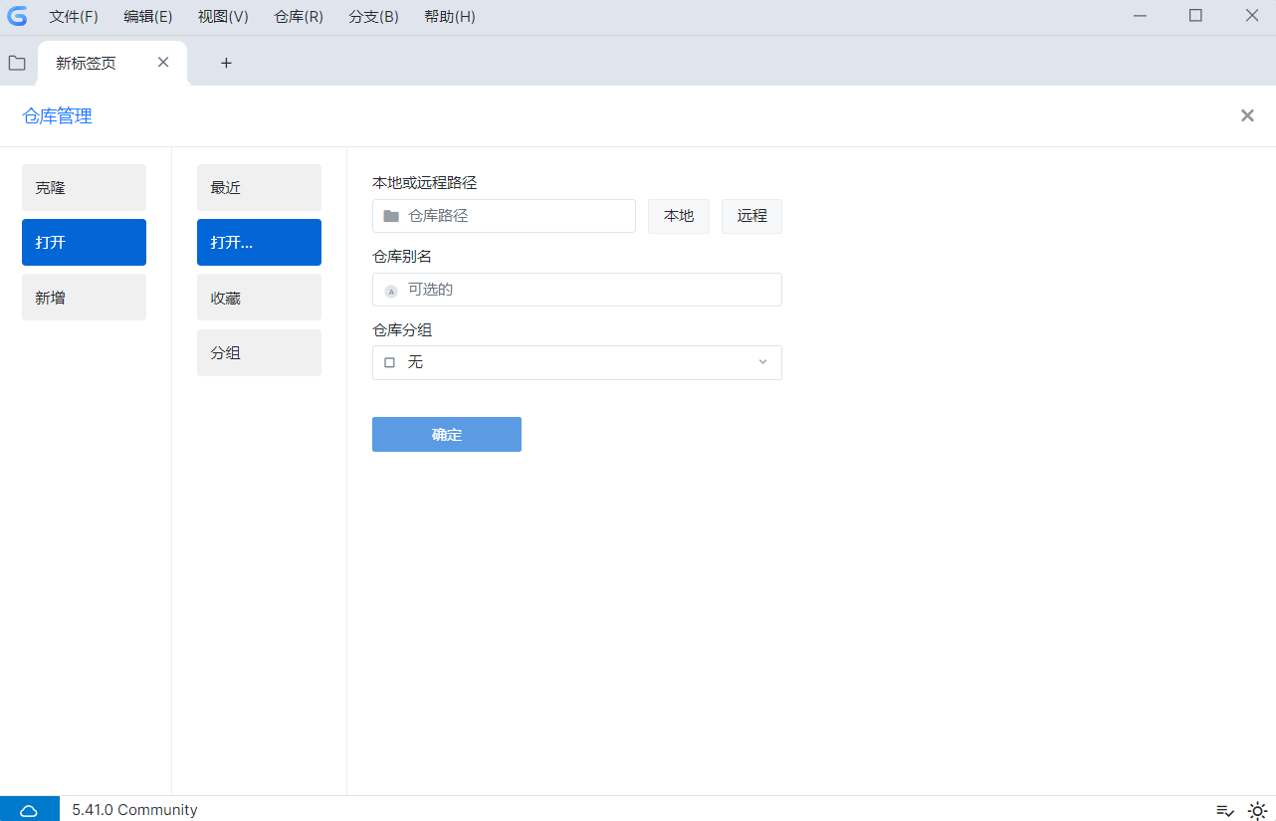Expand the 仓库分组 dropdown
1276x821 pixels.
point(762,362)
